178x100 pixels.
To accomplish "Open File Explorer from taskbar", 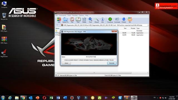I will 17,97.
